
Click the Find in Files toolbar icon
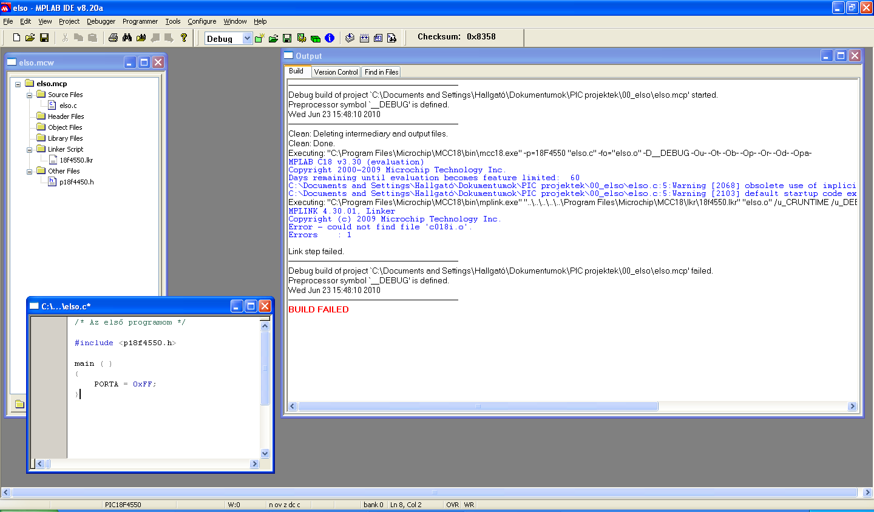click(141, 38)
